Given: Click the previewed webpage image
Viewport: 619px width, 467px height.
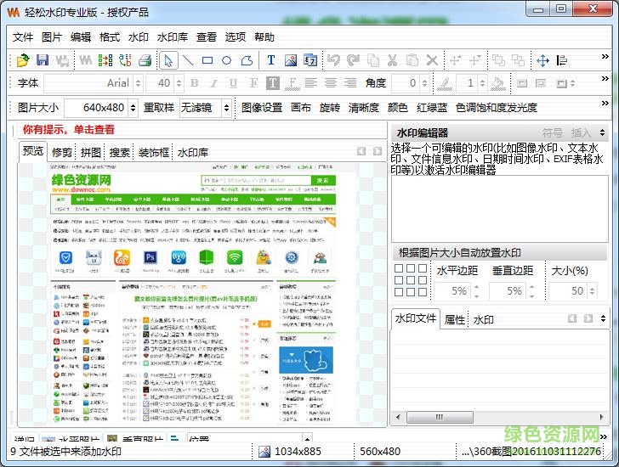Looking at the screenshot, I should (194, 294).
